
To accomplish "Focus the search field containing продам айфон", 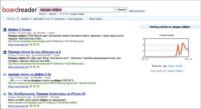I will tap(77, 10).
